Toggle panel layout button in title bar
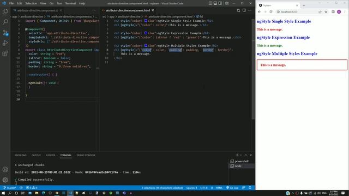The height and width of the screenshot is (196, 349). click(215, 3)
